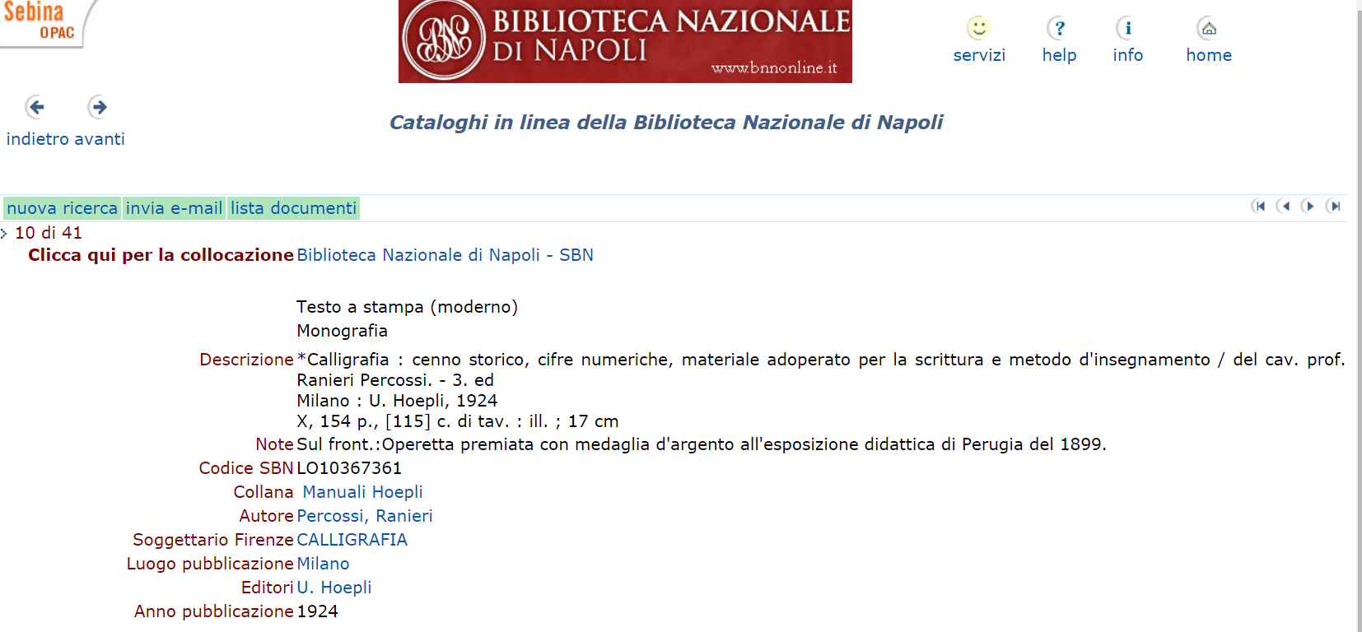Open author link Percossi, Ranieri
The height and width of the screenshot is (632, 1362).
click(364, 516)
